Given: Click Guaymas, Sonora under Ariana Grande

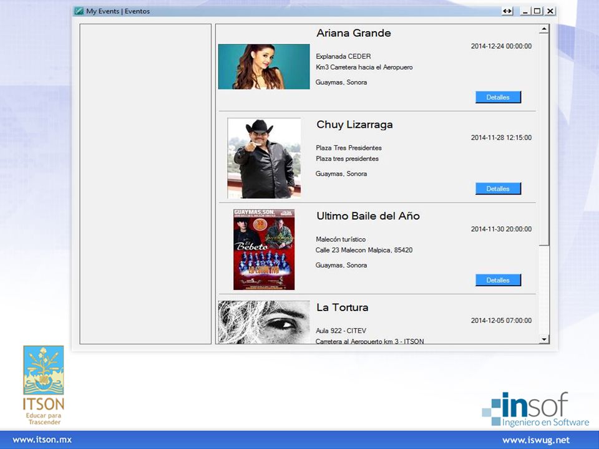Looking at the screenshot, I should (341, 82).
